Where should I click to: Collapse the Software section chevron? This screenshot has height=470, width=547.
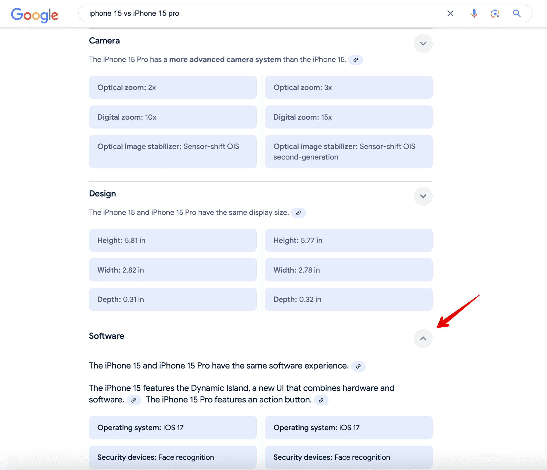pyautogui.click(x=423, y=338)
